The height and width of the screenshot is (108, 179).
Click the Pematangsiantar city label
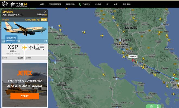click(x=57, y=45)
